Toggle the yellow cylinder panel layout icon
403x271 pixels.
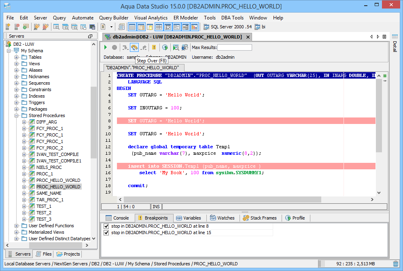(x=150, y=26)
